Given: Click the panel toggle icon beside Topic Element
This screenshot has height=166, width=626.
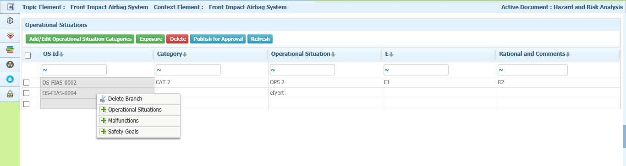Looking at the screenshot, I should point(10,7).
